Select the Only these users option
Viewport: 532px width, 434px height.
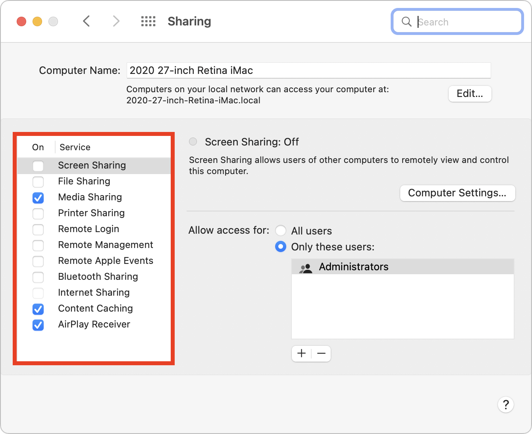[x=281, y=247]
